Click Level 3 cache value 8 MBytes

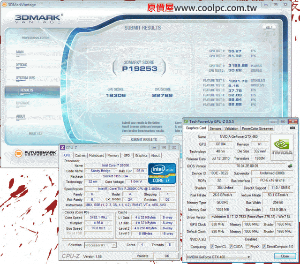click(x=146, y=234)
